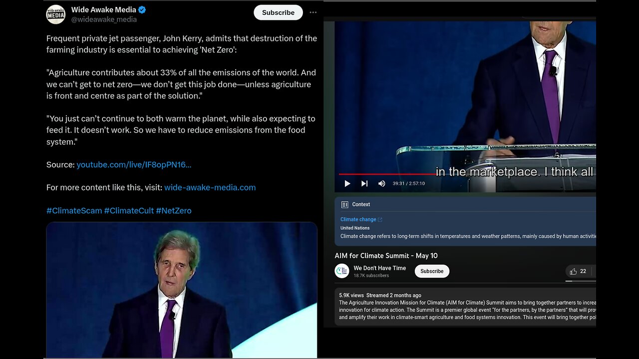Click the #NetZero hashtag
639x359 pixels.
pyautogui.click(x=173, y=210)
